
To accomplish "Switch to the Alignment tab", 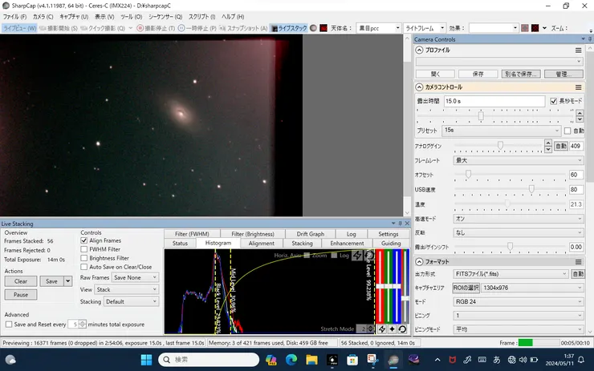I will 261,244.
